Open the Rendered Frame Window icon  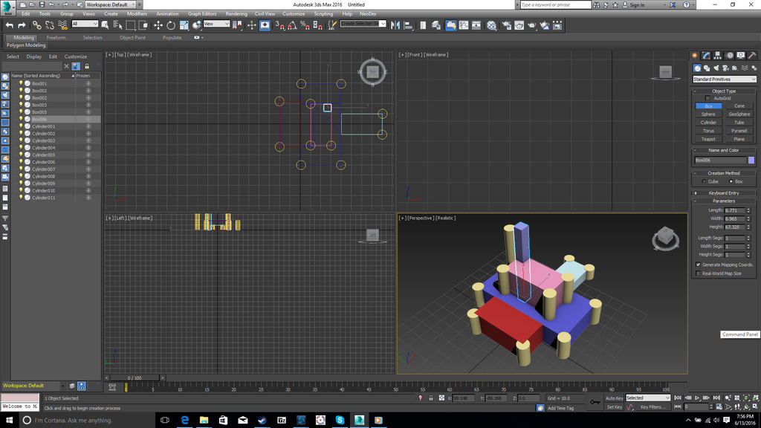click(x=519, y=25)
